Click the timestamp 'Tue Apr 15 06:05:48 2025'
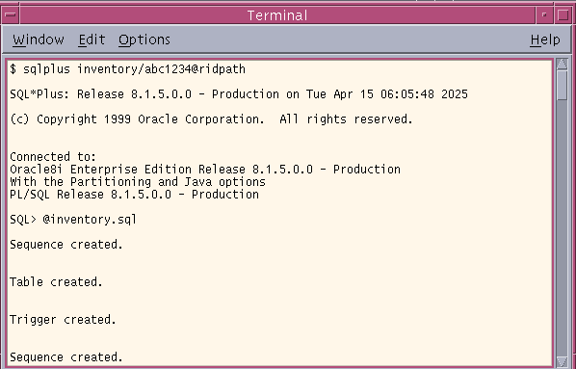This screenshot has width=576, height=369. 387,94
